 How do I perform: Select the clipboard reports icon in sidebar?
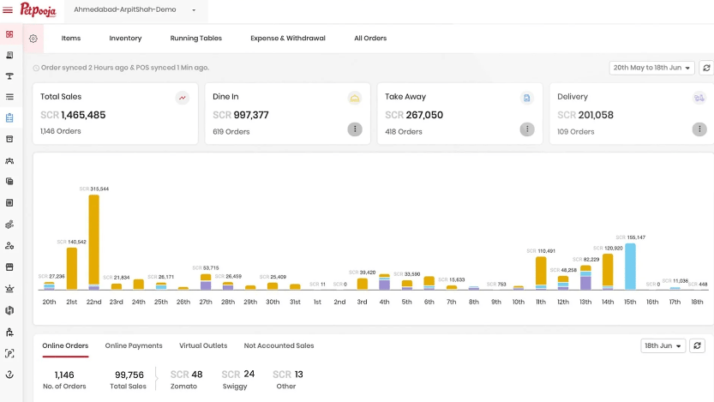coord(9,118)
